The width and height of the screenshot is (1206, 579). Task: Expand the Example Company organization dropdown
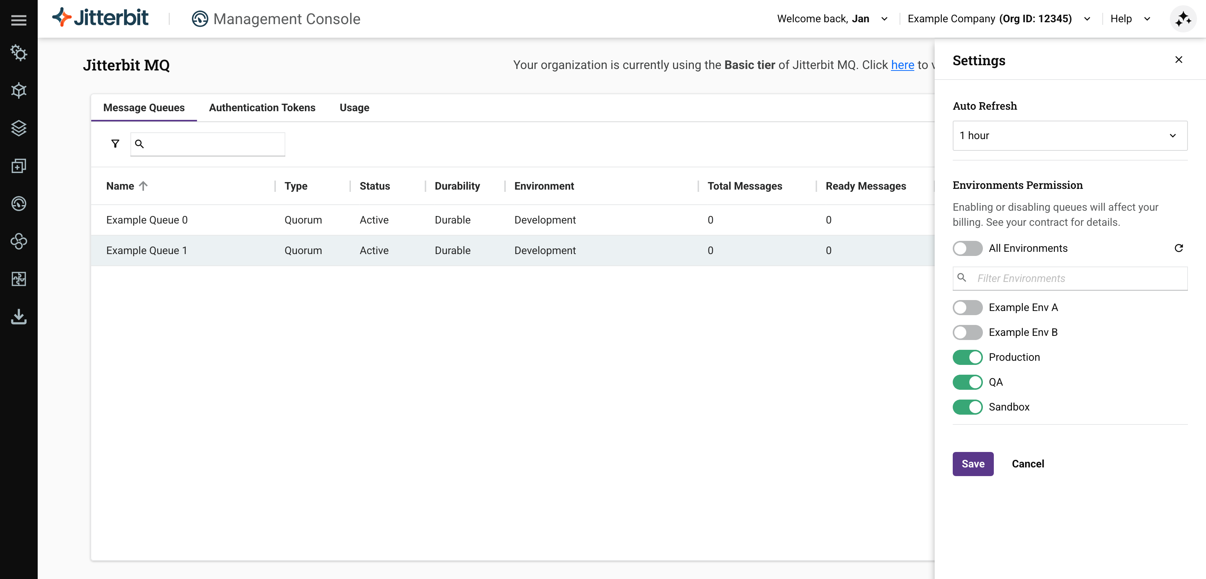tap(1087, 19)
